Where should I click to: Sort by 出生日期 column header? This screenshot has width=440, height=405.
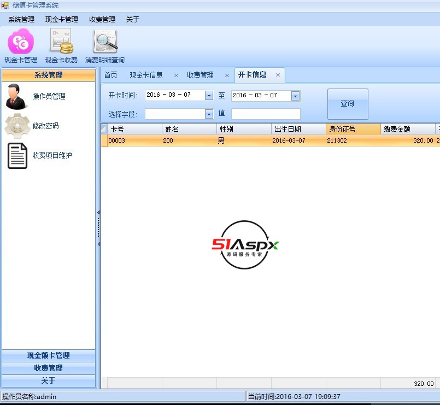pyautogui.click(x=299, y=129)
